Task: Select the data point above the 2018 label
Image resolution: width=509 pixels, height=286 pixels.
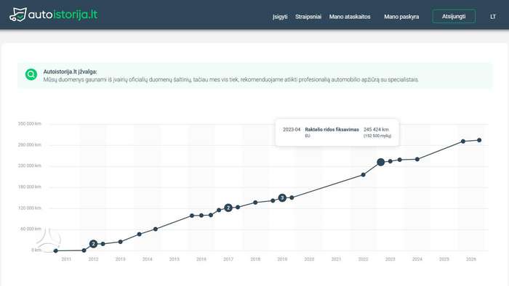Action: [255, 203]
